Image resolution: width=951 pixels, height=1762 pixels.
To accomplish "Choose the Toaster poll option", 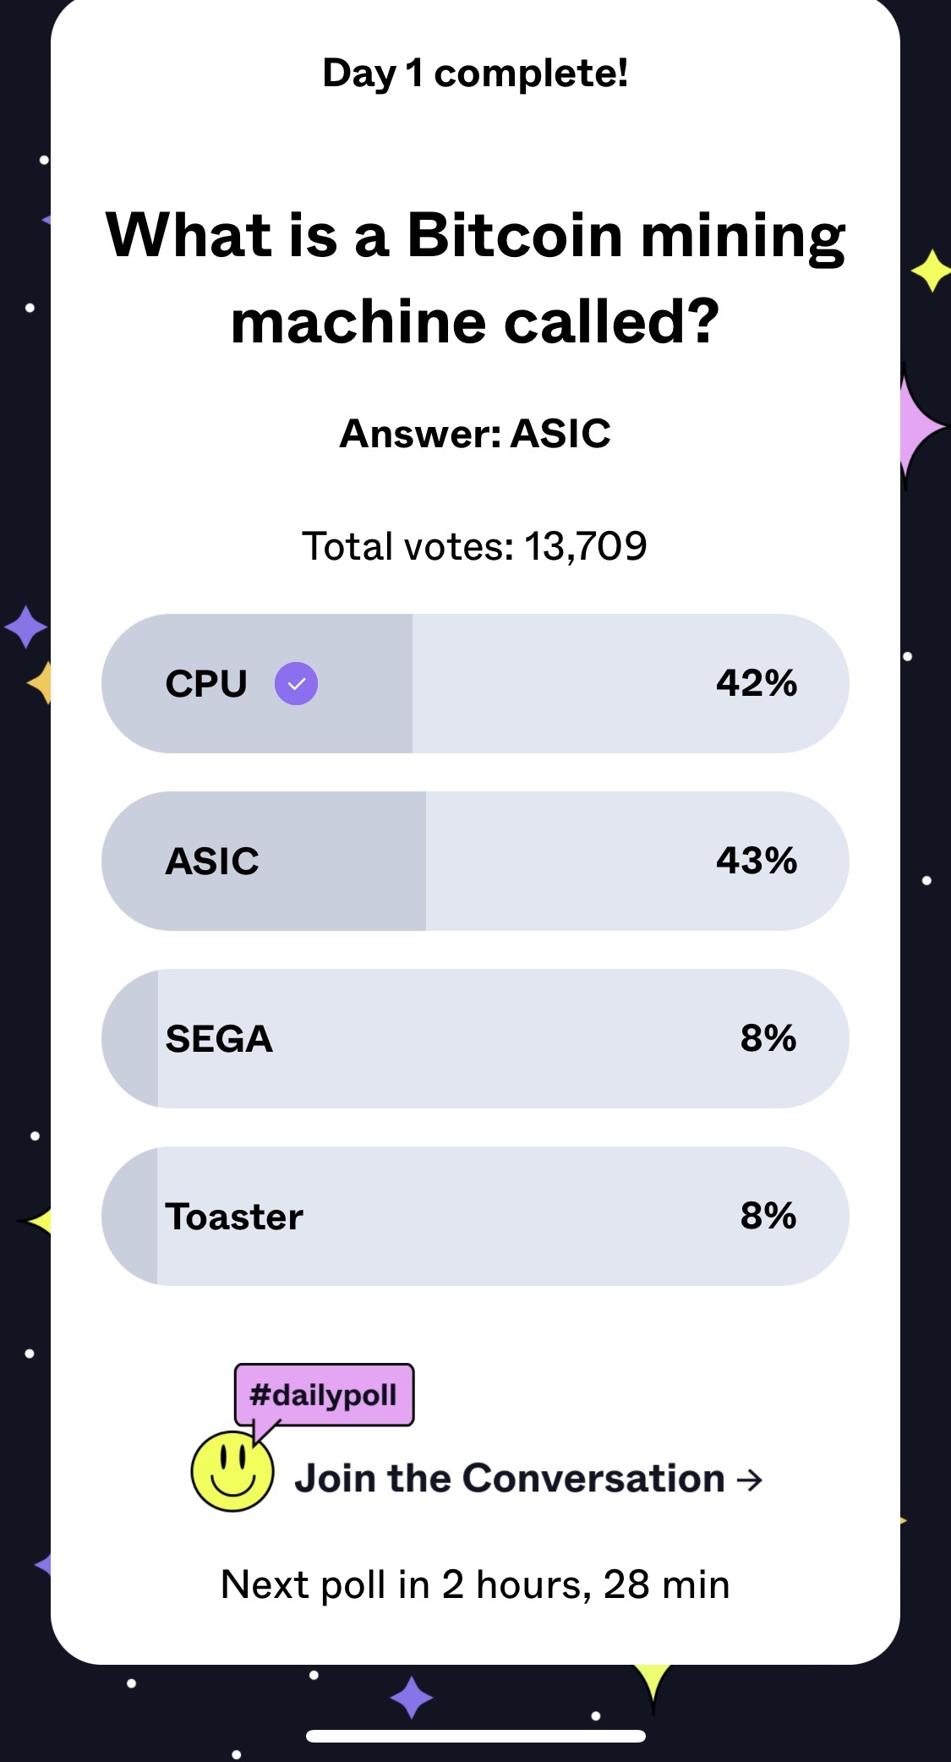I will pyautogui.click(x=475, y=1217).
